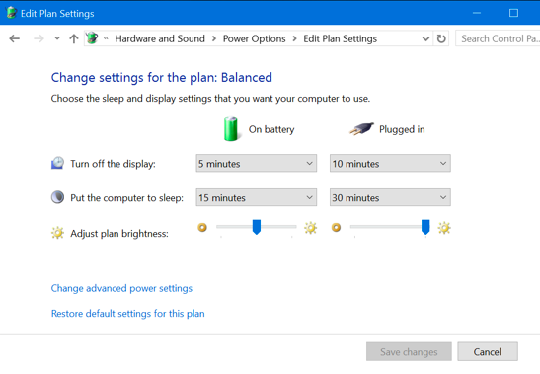Click the forward navigation arrow
540x374 pixels.
point(39,38)
